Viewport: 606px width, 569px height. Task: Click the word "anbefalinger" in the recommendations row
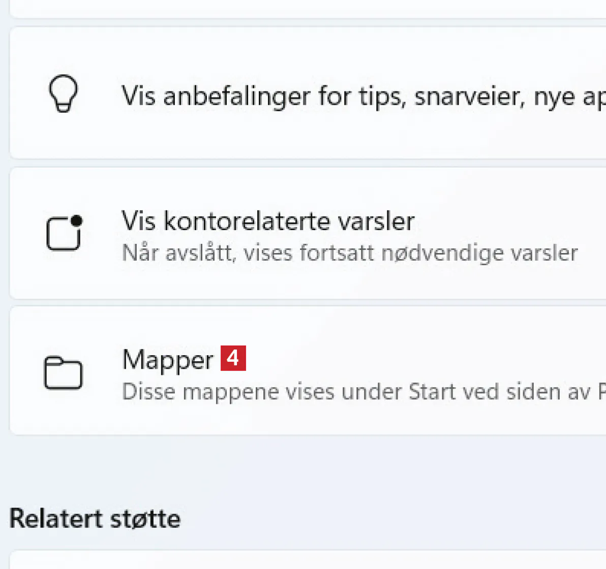click(x=236, y=96)
